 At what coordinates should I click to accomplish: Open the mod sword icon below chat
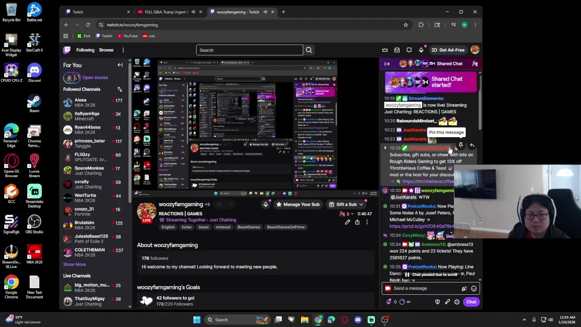click(447, 302)
